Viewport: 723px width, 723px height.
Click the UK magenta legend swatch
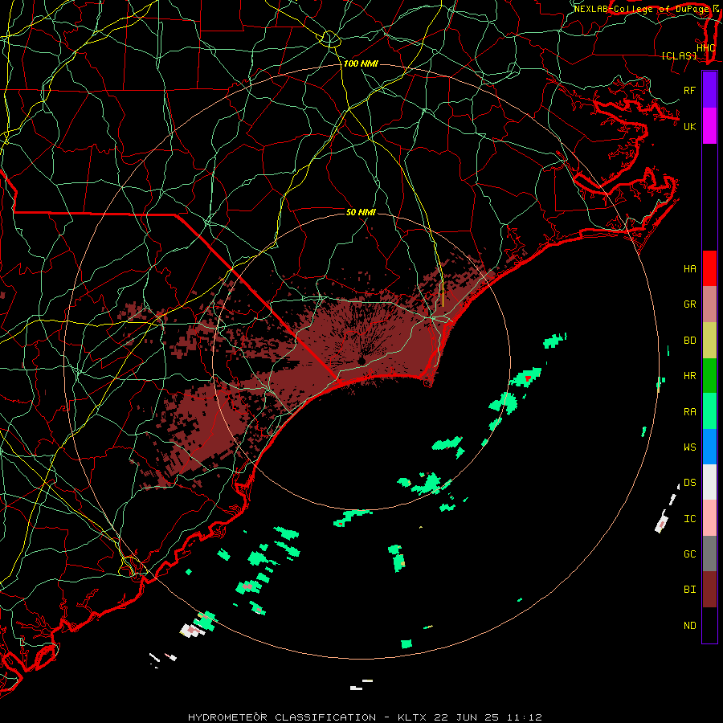(x=709, y=126)
